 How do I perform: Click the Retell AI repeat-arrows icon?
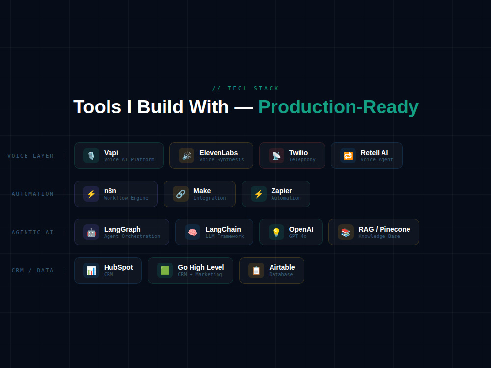coord(348,156)
